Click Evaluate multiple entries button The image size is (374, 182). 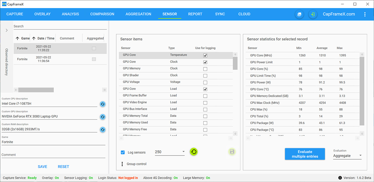pos(305,154)
